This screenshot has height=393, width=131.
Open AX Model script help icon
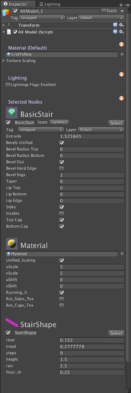[115, 32]
